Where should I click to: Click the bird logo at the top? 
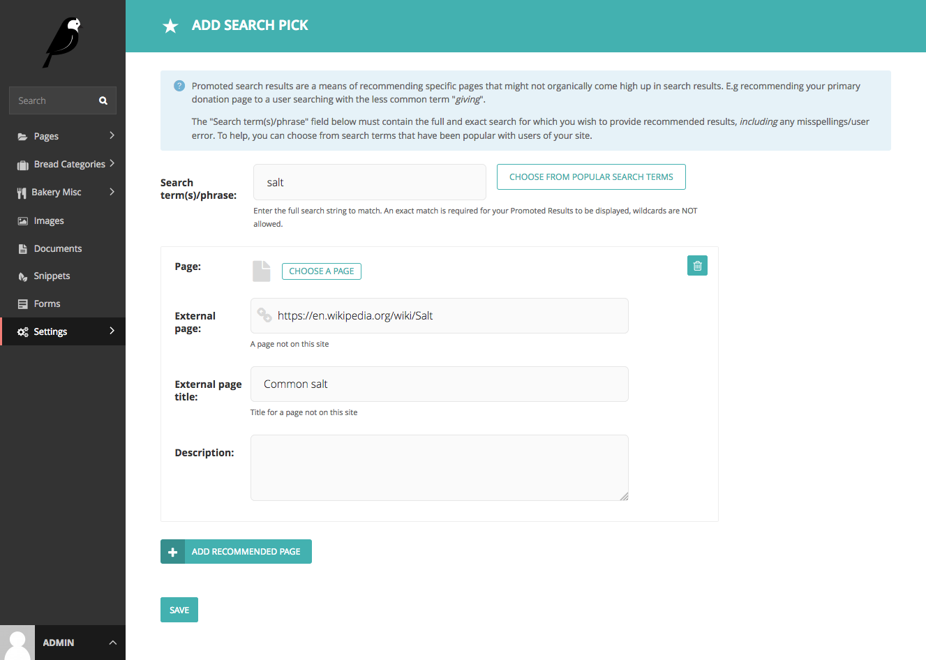tap(62, 42)
